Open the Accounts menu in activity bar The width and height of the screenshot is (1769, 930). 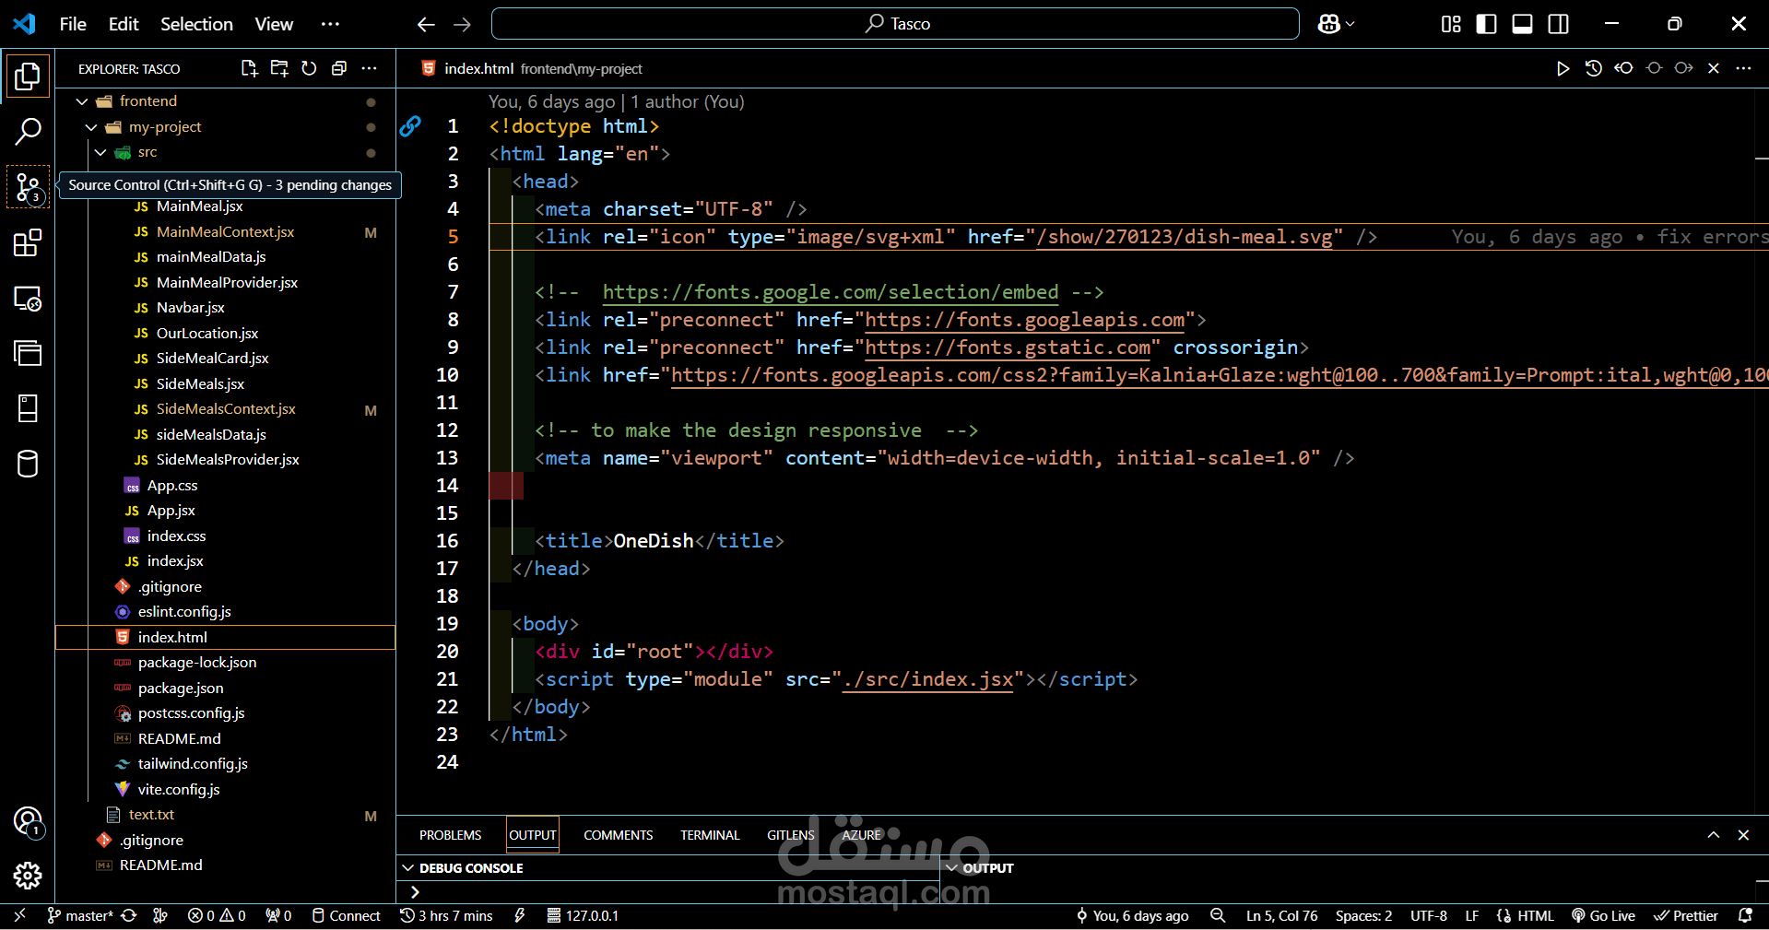click(28, 821)
